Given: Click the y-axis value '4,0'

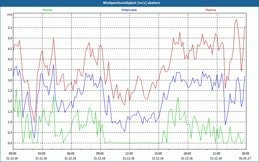Looking at the screenshot, I should [10, 59].
